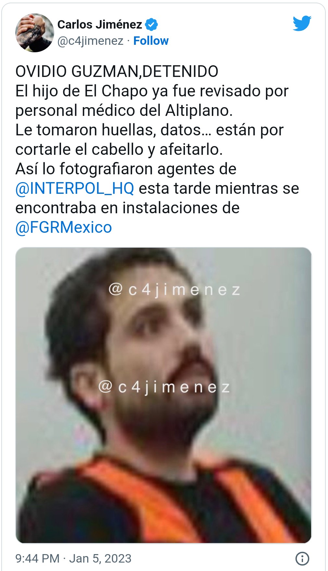The image size is (328, 571).
Task: Open the @FGRMexico mention
Action: [x=64, y=227]
